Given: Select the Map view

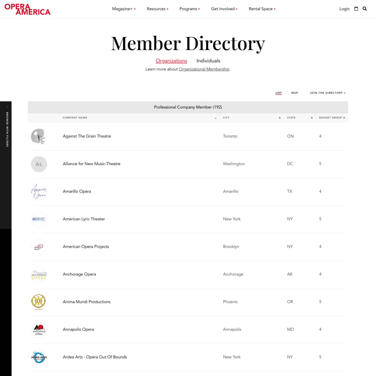Looking at the screenshot, I should [x=295, y=93].
